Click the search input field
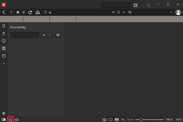Screen dimensions: 183x122 click(x=151, y=12)
